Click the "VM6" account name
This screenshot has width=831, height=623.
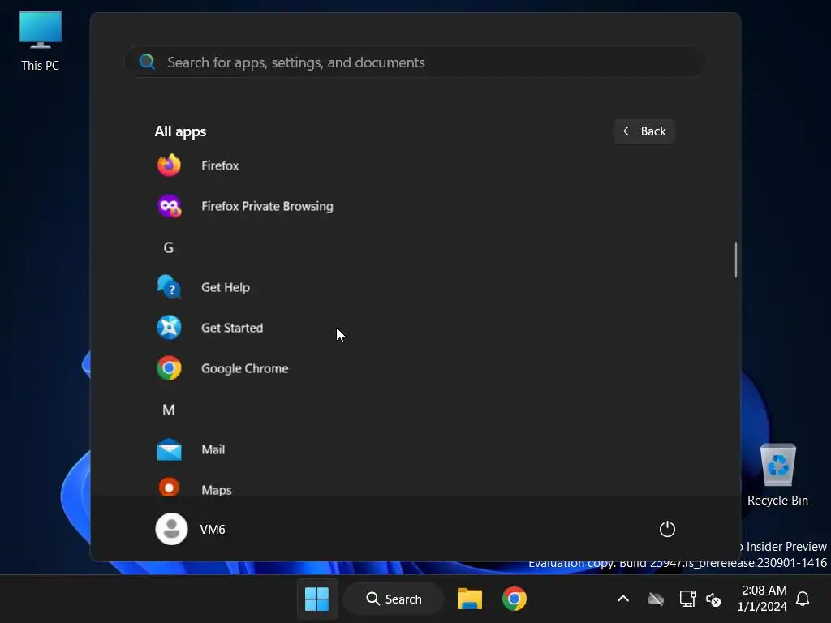coord(213,529)
